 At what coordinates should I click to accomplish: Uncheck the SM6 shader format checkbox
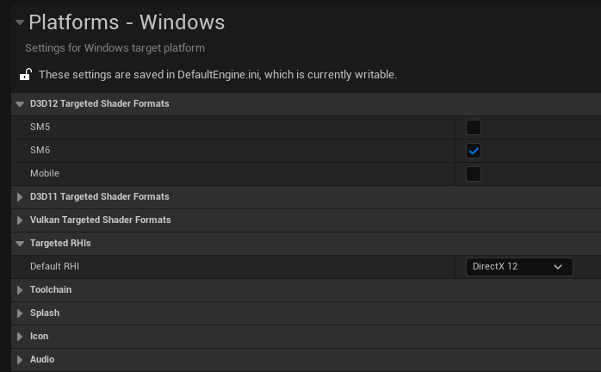point(473,151)
